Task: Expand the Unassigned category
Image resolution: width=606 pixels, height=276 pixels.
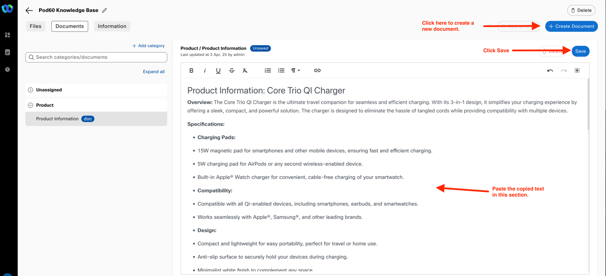Action: (x=30, y=90)
